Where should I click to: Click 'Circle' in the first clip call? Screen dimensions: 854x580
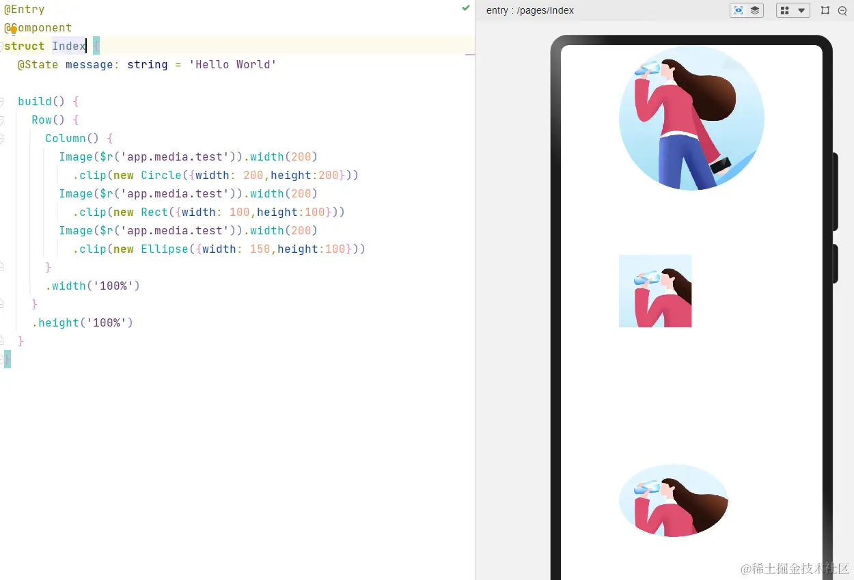161,176
